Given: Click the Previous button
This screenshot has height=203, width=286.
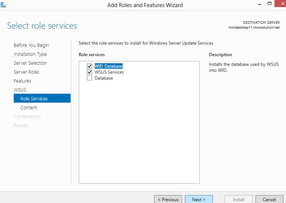Looking at the screenshot, I should (168, 199).
